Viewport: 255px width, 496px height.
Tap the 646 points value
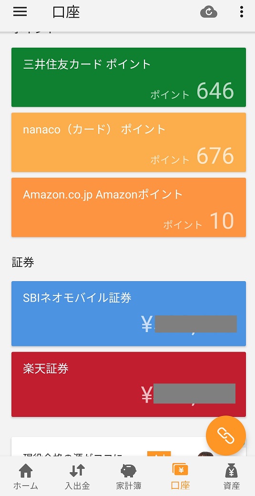click(215, 91)
